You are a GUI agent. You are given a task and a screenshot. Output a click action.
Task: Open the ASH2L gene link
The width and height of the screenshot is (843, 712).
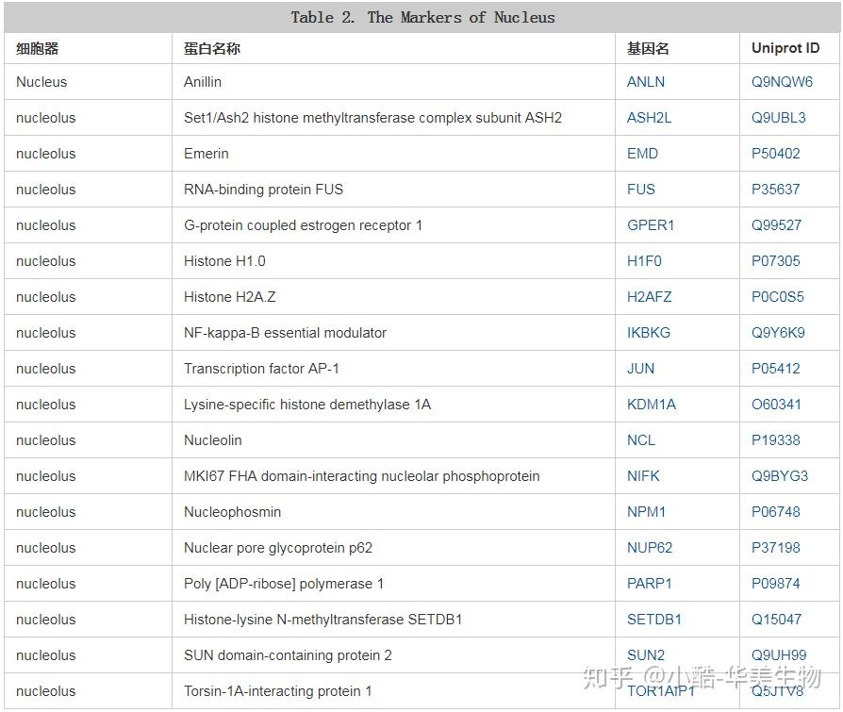click(x=650, y=118)
